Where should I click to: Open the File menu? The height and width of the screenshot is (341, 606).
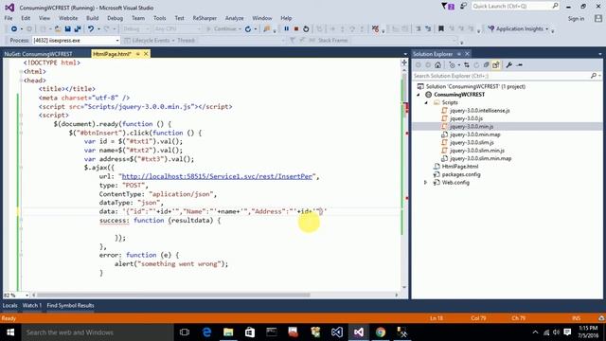coord(9,18)
